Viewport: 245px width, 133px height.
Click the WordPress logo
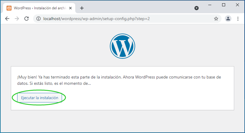[123, 46]
